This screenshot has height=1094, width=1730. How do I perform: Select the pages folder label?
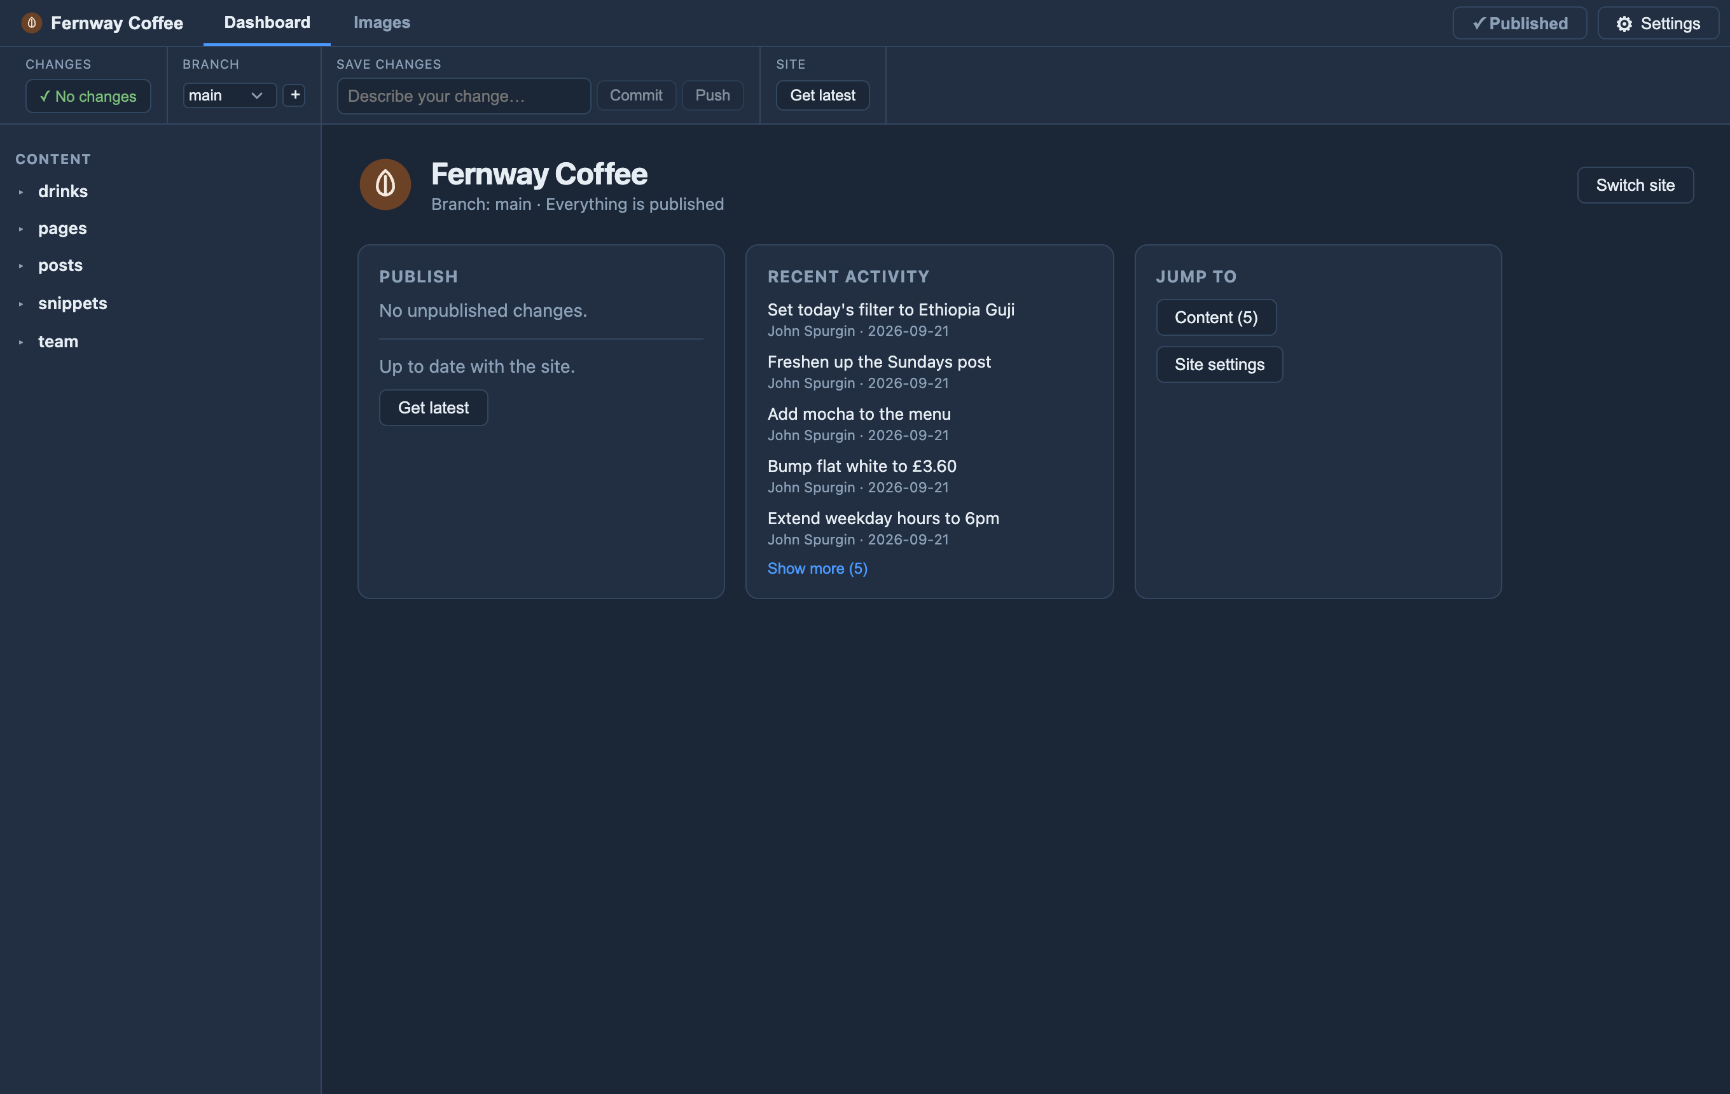62,228
